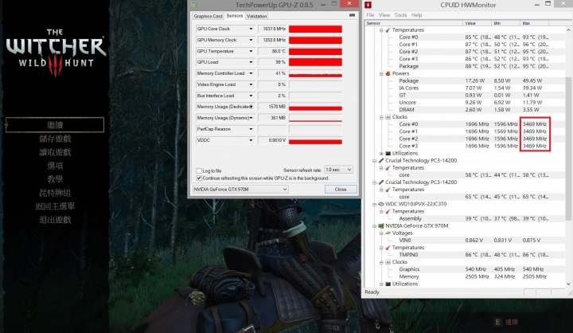Screen dimensions: 573x333
Task: Click the VDDC red graph bar
Action: point(315,142)
